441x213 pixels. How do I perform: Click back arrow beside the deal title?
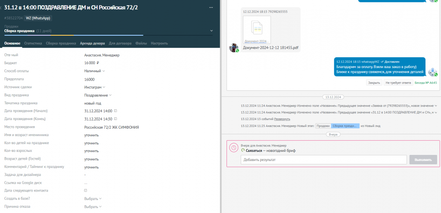point(1,8)
